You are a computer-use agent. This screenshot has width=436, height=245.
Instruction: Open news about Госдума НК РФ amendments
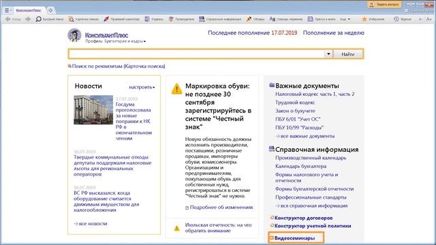134,121
